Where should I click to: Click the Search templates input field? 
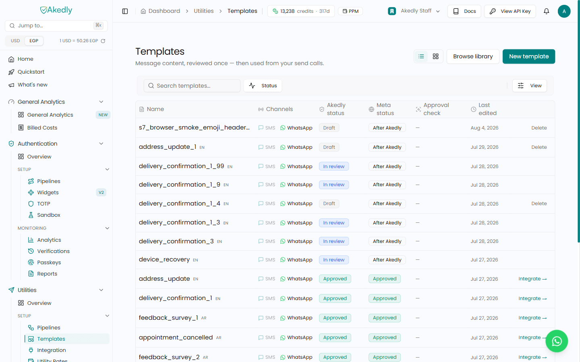point(192,86)
